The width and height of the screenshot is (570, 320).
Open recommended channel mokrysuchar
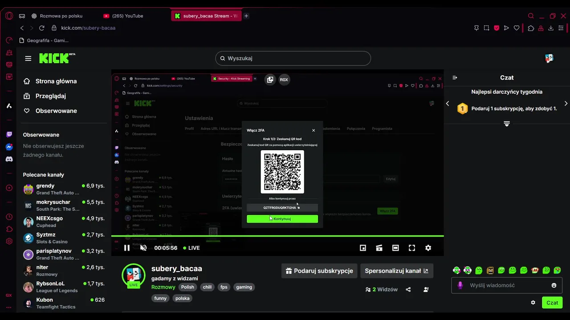tap(64, 205)
